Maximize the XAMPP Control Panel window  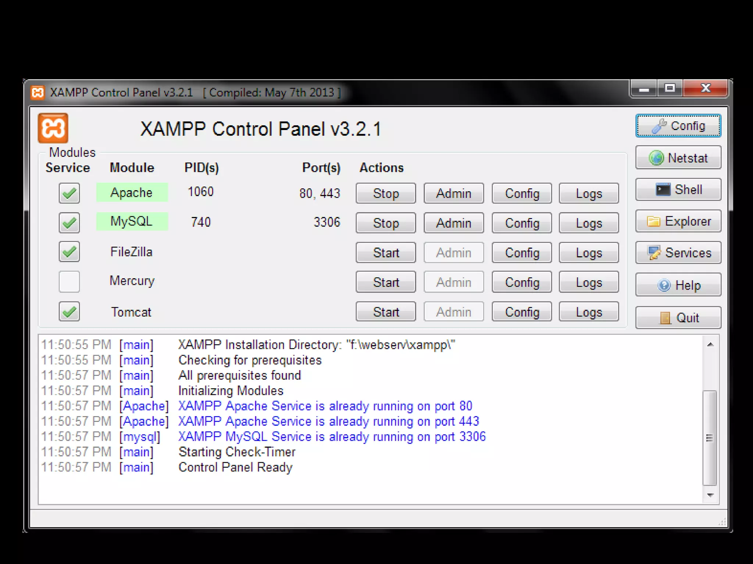pyautogui.click(x=670, y=89)
